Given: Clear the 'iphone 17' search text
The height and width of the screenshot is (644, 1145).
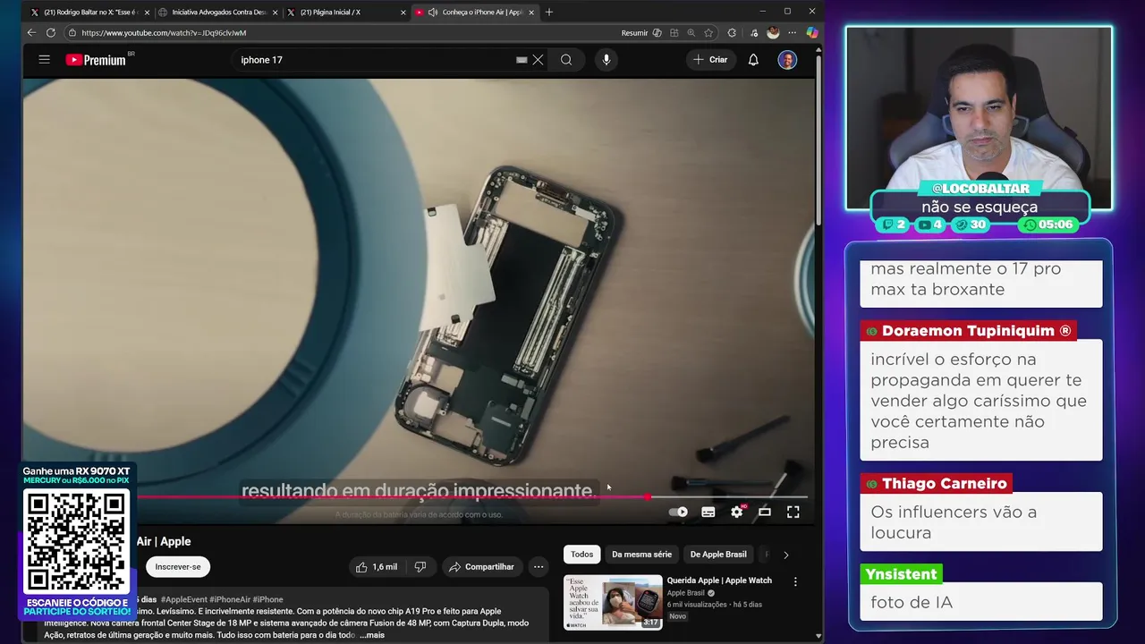Looking at the screenshot, I should (538, 60).
